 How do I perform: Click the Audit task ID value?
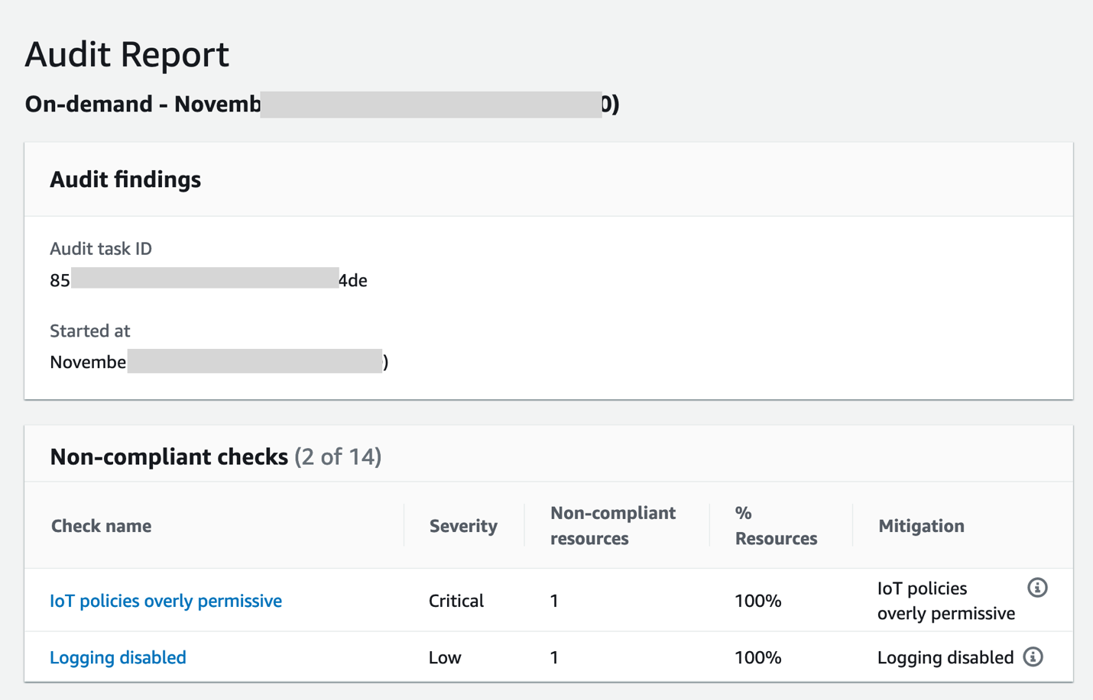pyautogui.click(x=208, y=280)
